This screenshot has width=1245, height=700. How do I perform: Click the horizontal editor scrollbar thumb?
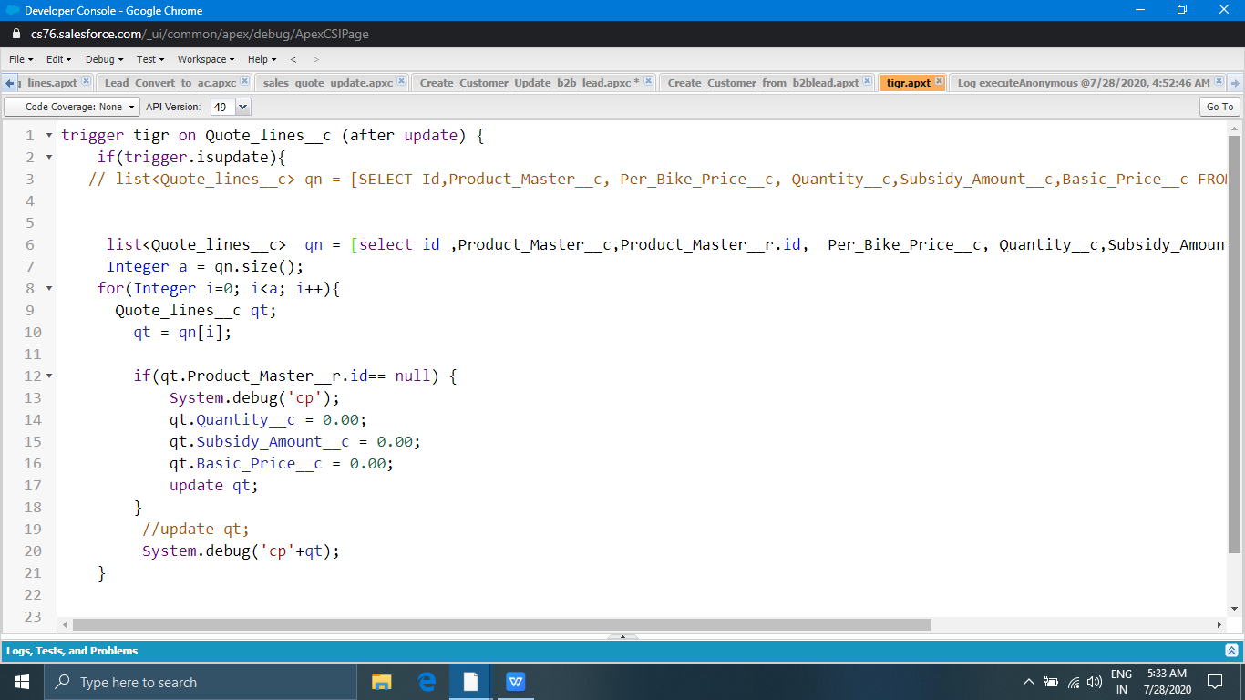[x=502, y=625]
